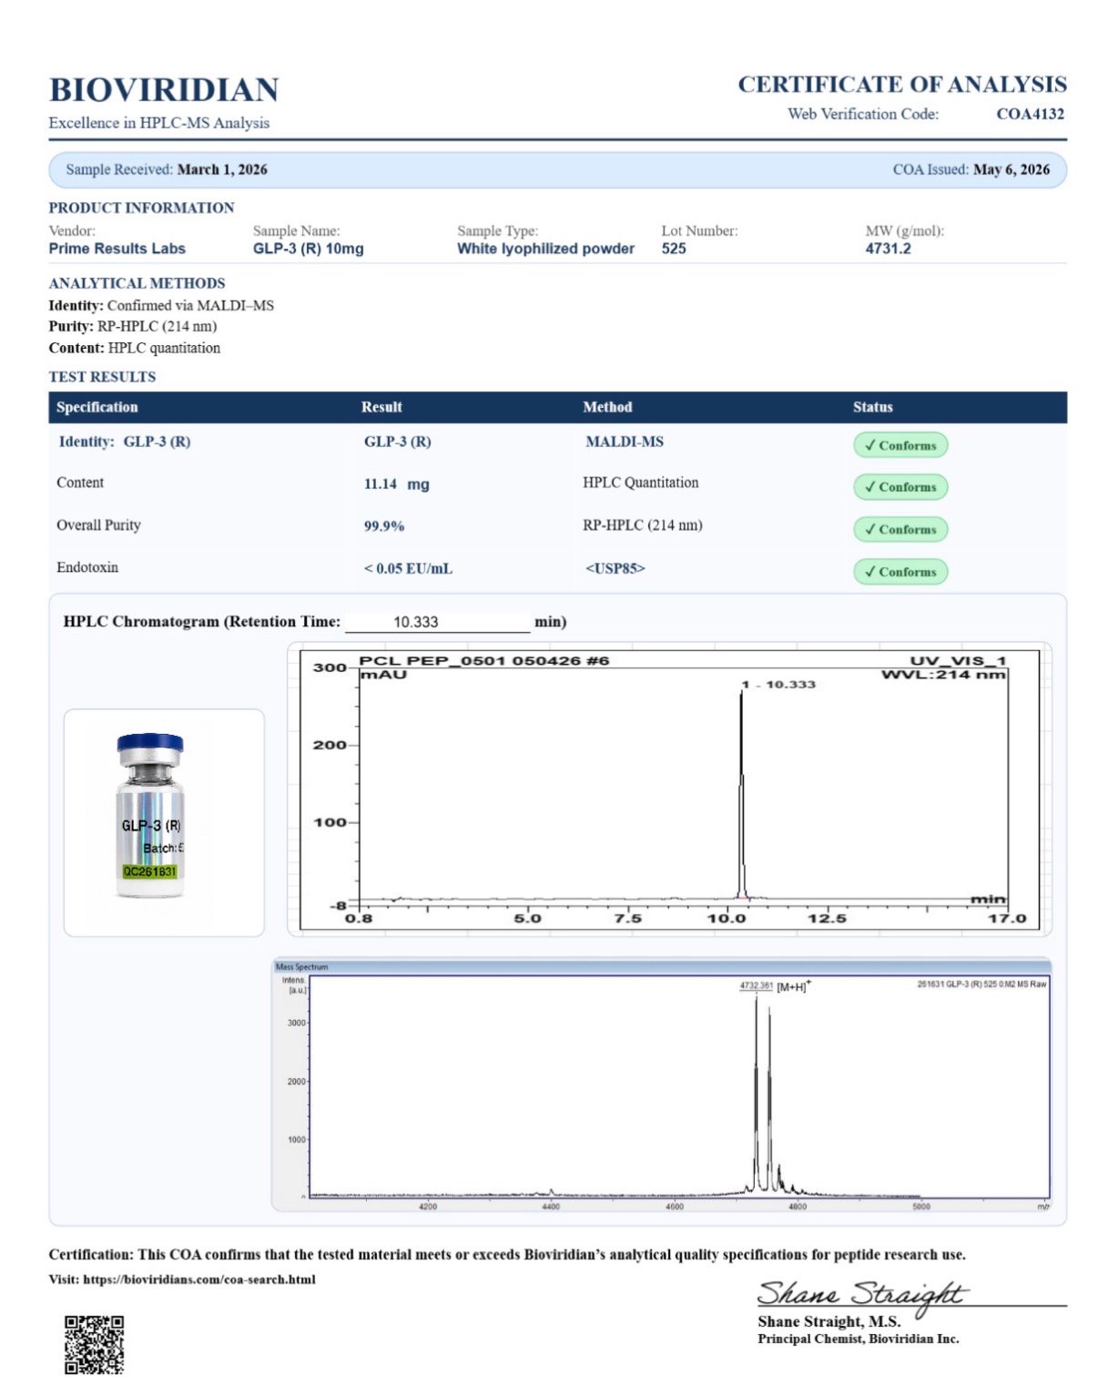This screenshot has height=1395, width=1098.
Task: Click the ANALYTICAL METHODS section heading
Action: pos(137,283)
